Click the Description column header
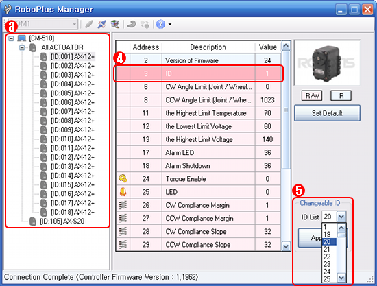The height and width of the screenshot is (286, 377). click(208, 47)
